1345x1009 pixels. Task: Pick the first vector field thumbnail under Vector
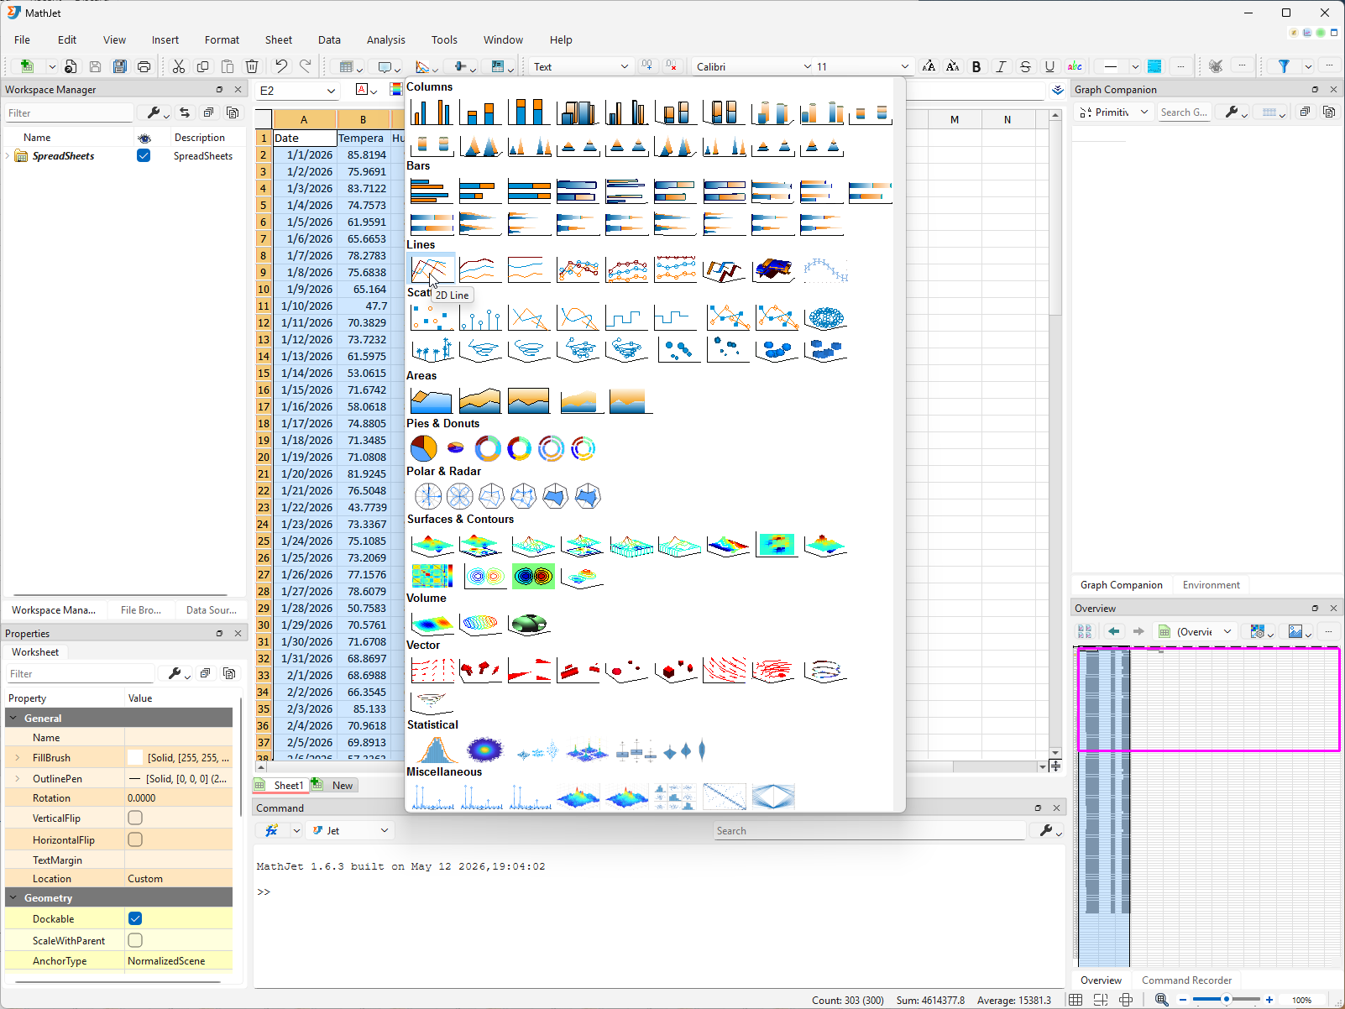pos(432,670)
